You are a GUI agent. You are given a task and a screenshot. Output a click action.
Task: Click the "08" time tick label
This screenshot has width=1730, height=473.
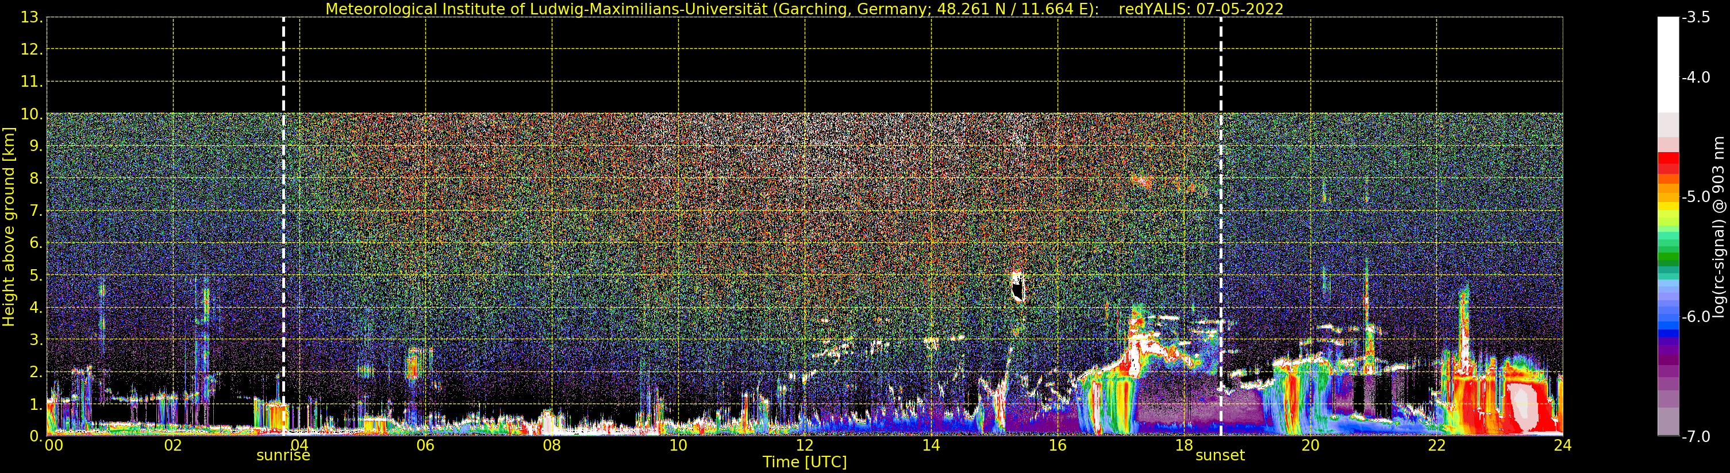[552, 445]
